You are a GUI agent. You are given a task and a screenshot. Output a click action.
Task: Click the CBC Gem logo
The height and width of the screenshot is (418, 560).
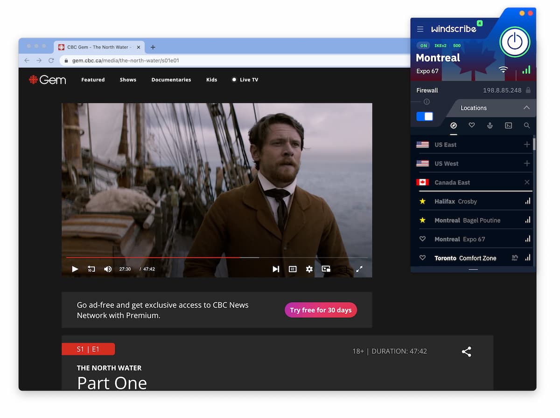(x=48, y=80)
